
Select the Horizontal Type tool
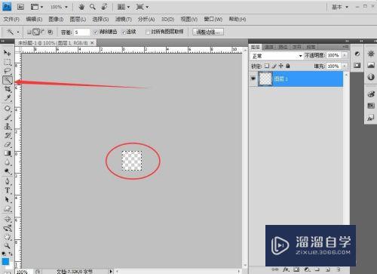coord(7,190)
